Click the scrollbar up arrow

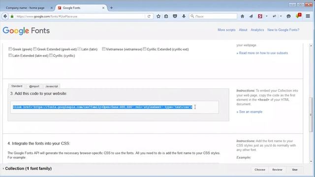pos(311,46)
